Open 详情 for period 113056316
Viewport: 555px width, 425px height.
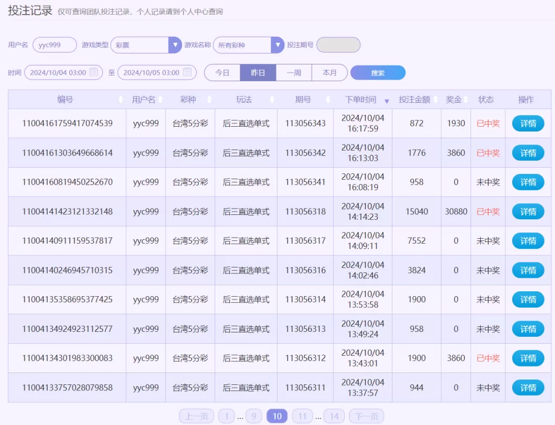(528, 270)
